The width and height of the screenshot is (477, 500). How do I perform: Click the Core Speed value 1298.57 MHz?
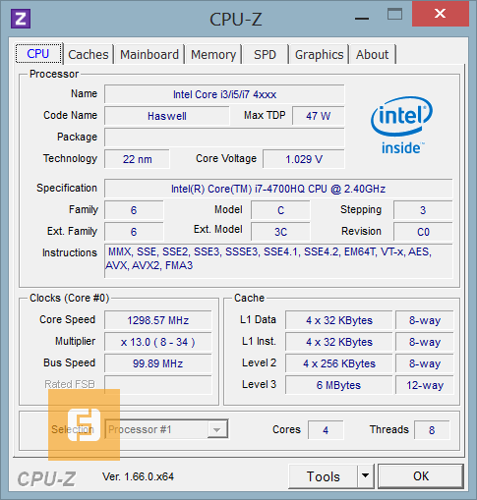click(x=158, y=320)
